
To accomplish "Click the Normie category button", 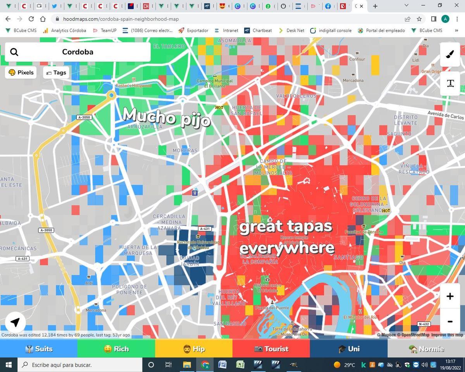I will [426, 349].
